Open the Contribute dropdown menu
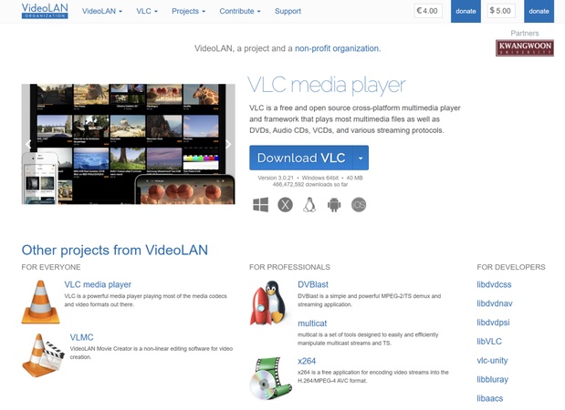Image resolution: width=565 pixels, height=410 pixels. tap(240, 11)
